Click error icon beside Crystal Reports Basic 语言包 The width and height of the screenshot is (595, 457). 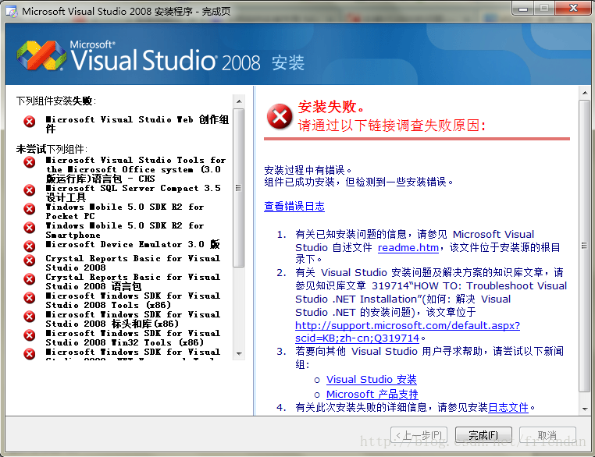tap(29, 279)
